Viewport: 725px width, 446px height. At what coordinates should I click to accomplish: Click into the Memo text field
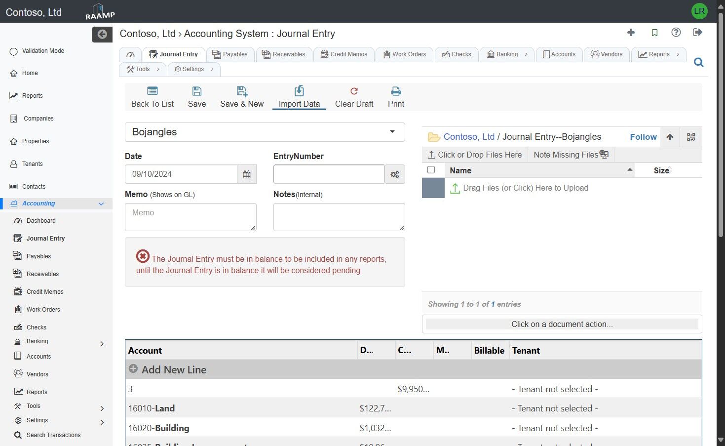coord(191,217)
